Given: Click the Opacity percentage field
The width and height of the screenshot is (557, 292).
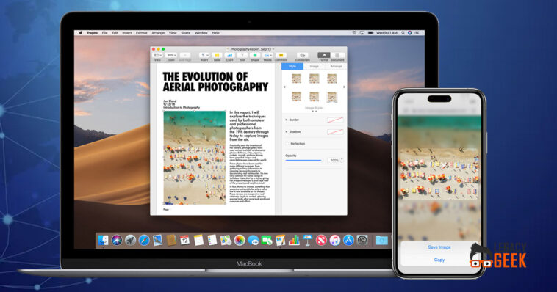Looking at the screenshot, I should click(334, 161).
